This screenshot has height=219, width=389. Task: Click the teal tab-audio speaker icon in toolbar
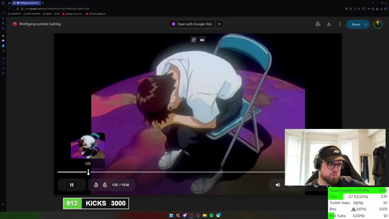coord(369,9)
